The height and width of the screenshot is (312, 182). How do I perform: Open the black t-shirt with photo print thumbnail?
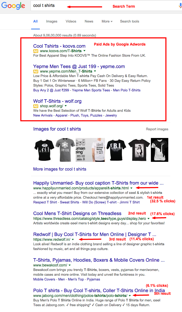pos(139,150)
